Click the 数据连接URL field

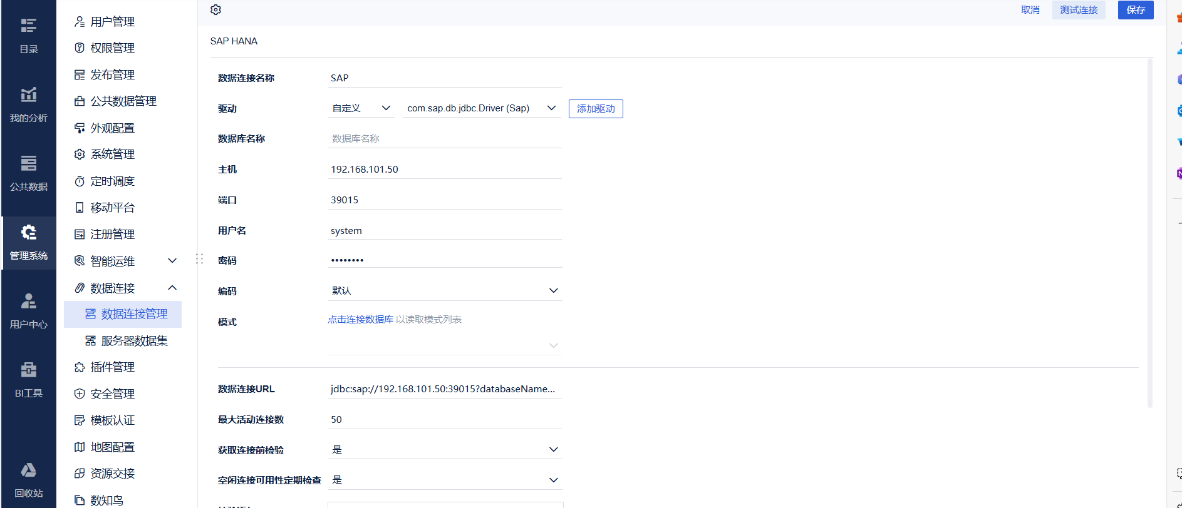click(x=445, y=389)
